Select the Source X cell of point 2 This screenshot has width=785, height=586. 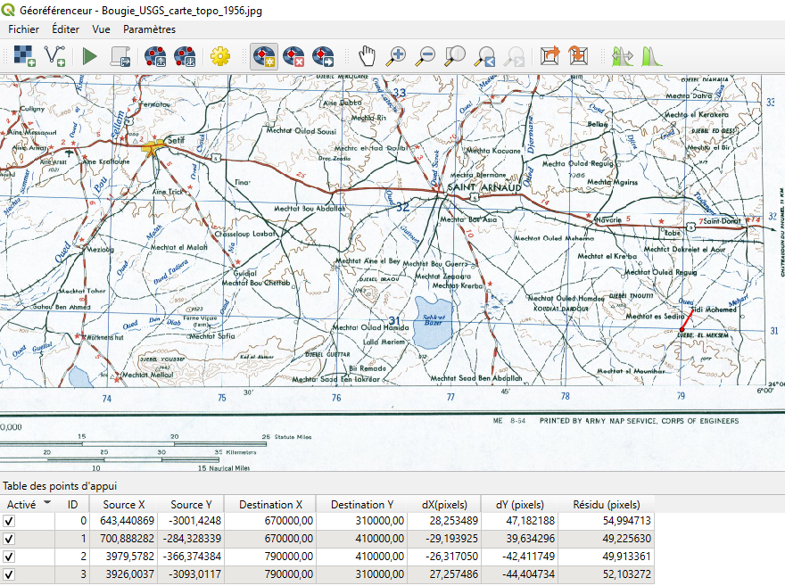click(x=123, y=557)
